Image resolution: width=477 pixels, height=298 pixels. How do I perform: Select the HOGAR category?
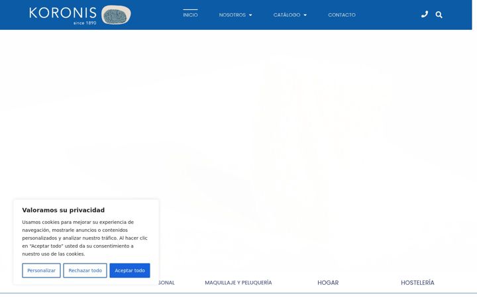tap(328, 283)
